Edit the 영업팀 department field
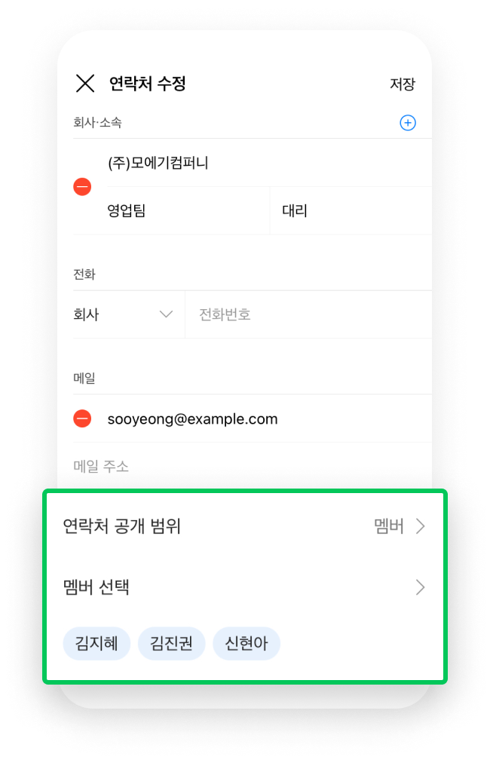Screen dimensions: 490x763 [188, 210]
